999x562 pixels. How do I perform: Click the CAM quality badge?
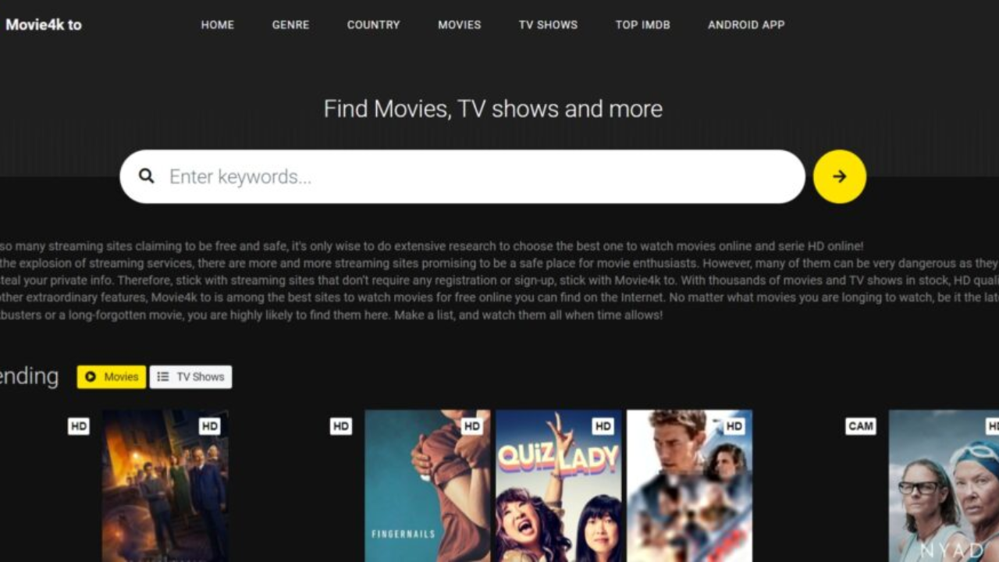[861, 426]
